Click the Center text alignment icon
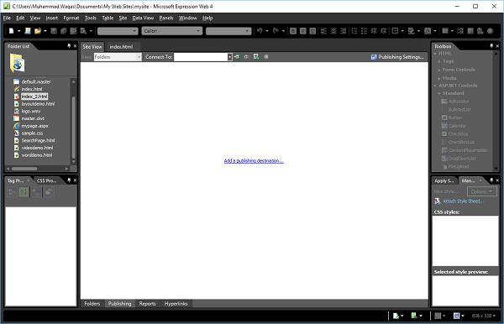 coord(333,31)
